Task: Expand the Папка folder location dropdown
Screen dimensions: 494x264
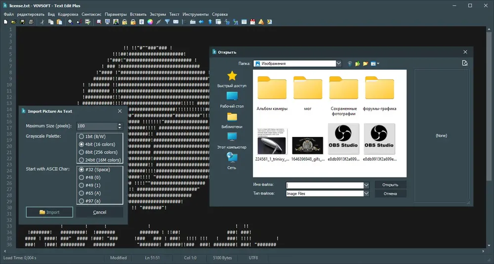Action: (x=339, y=63)
